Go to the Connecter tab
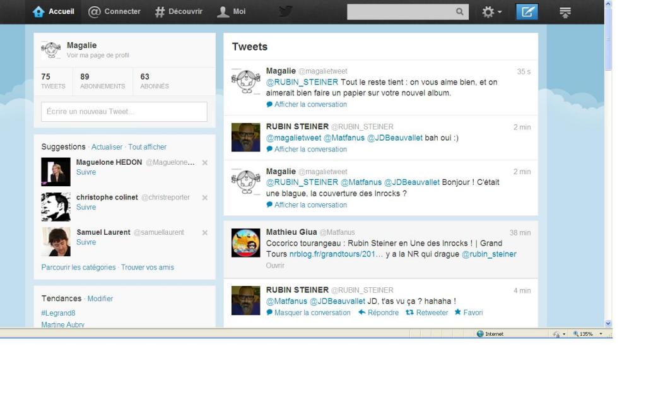The image size is (646, 404). pyautogui.click(x=114, y=11)
